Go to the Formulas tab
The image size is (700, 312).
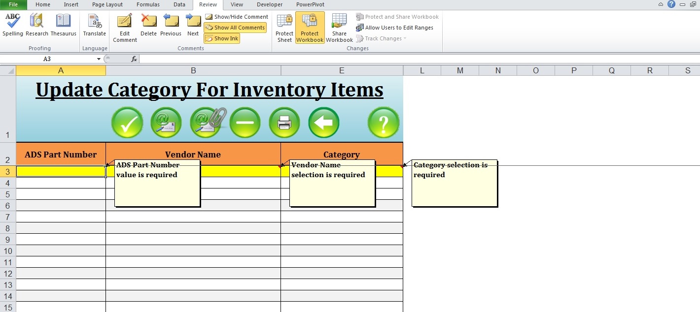click(x=148, y=4)
